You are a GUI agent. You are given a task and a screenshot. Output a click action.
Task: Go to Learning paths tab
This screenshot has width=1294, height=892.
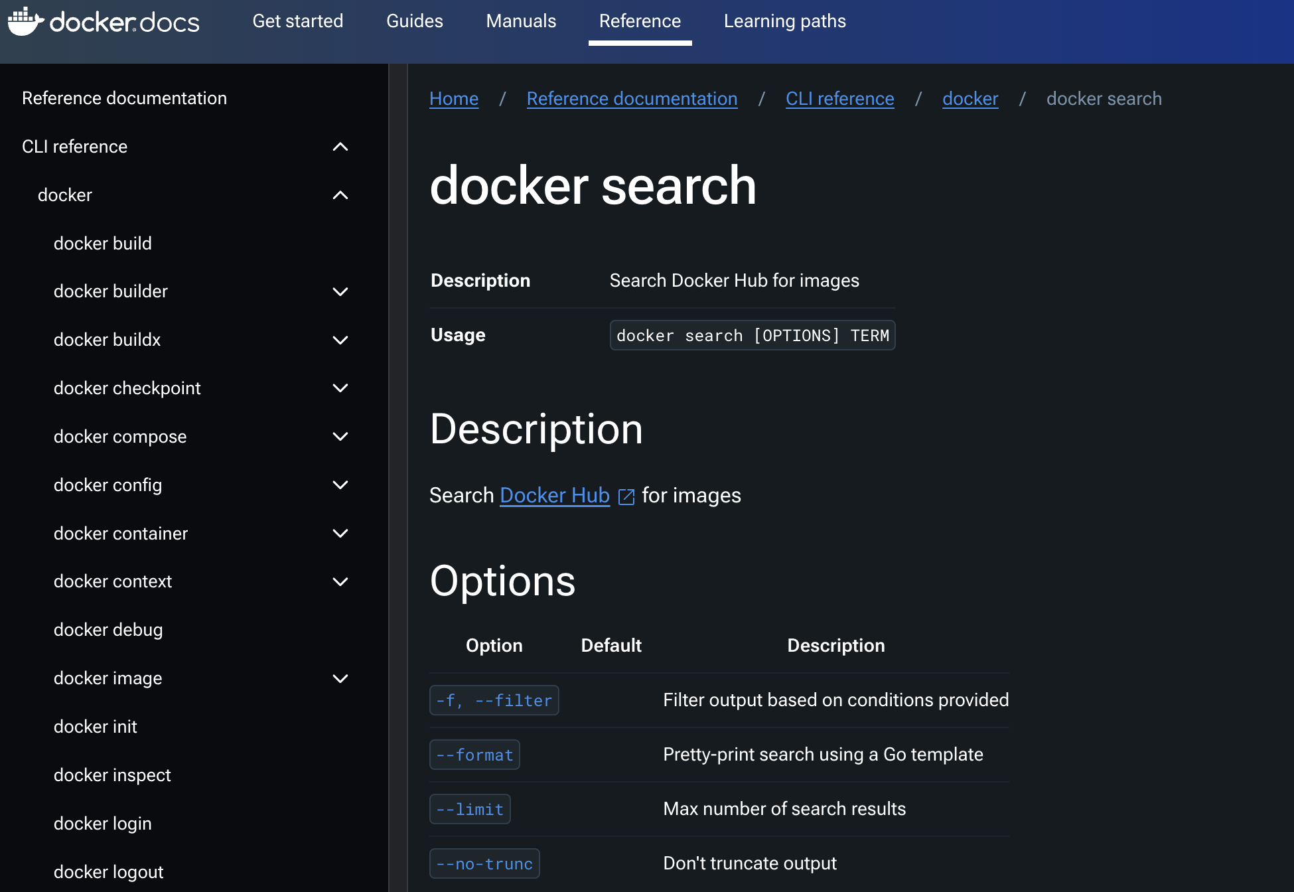[x=785, y=21]
